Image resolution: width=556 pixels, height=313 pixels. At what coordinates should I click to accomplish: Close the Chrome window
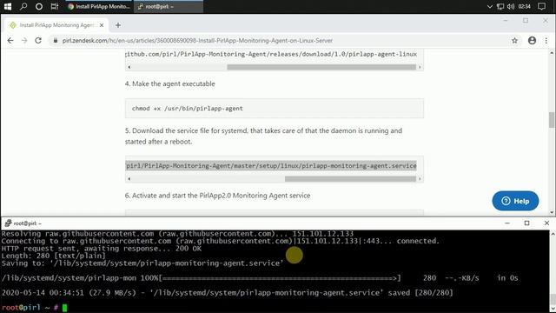tap(546, 21)
